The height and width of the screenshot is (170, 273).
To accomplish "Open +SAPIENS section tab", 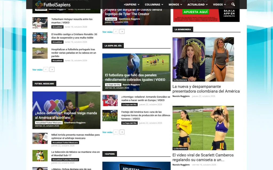I will [x=110, y=154].
